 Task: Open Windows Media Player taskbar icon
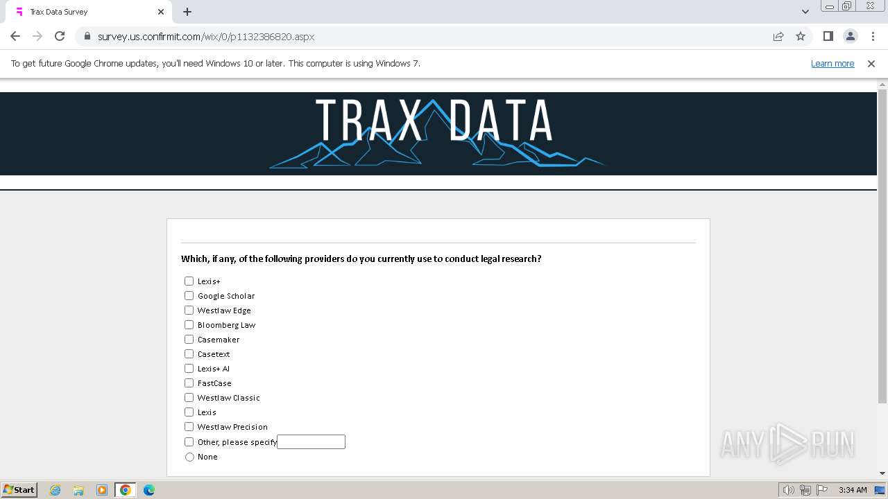102,490
